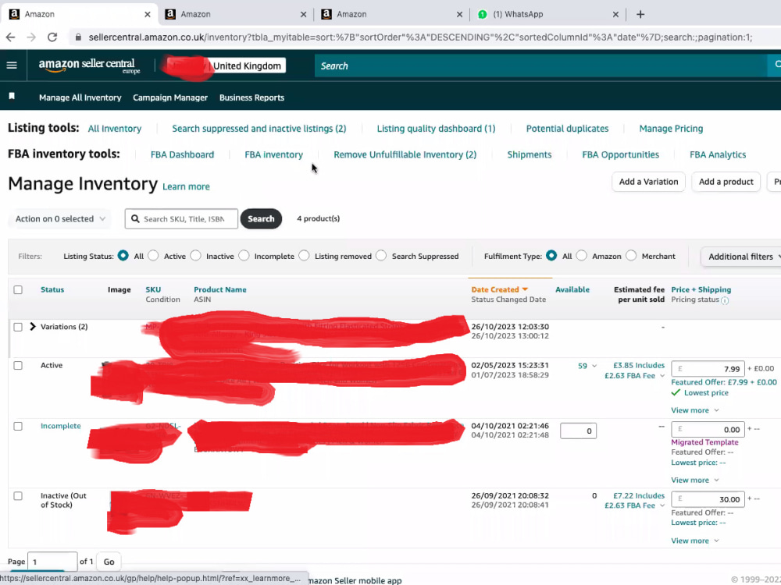
Task: Select Amazon fulfilment type filter
Action: tap(581, 256)
